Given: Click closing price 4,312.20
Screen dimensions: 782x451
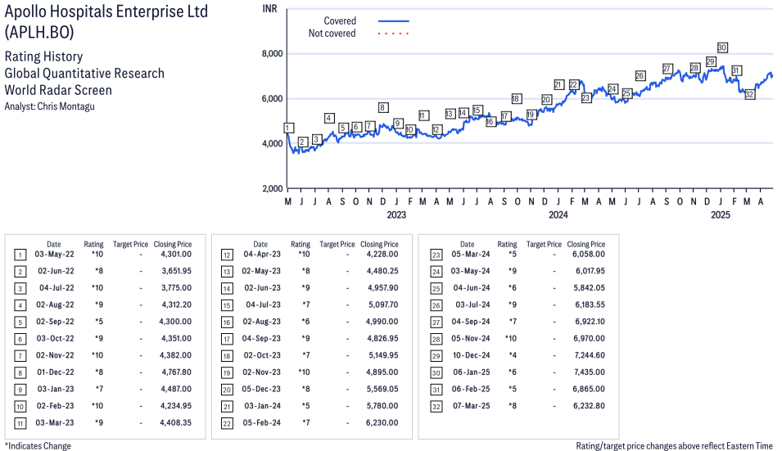Looking at the screenshot, I should (175, 304).
